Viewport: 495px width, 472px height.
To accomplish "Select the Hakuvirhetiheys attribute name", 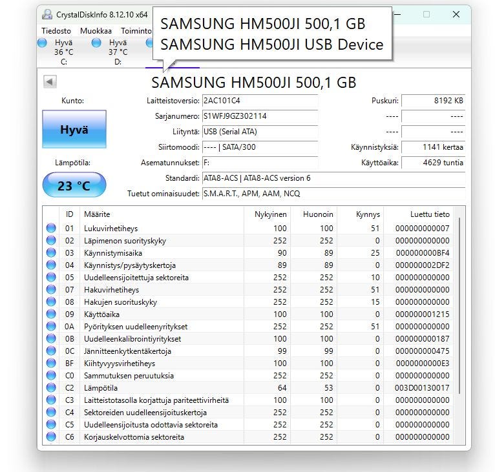I will click(x=111, y=290).
